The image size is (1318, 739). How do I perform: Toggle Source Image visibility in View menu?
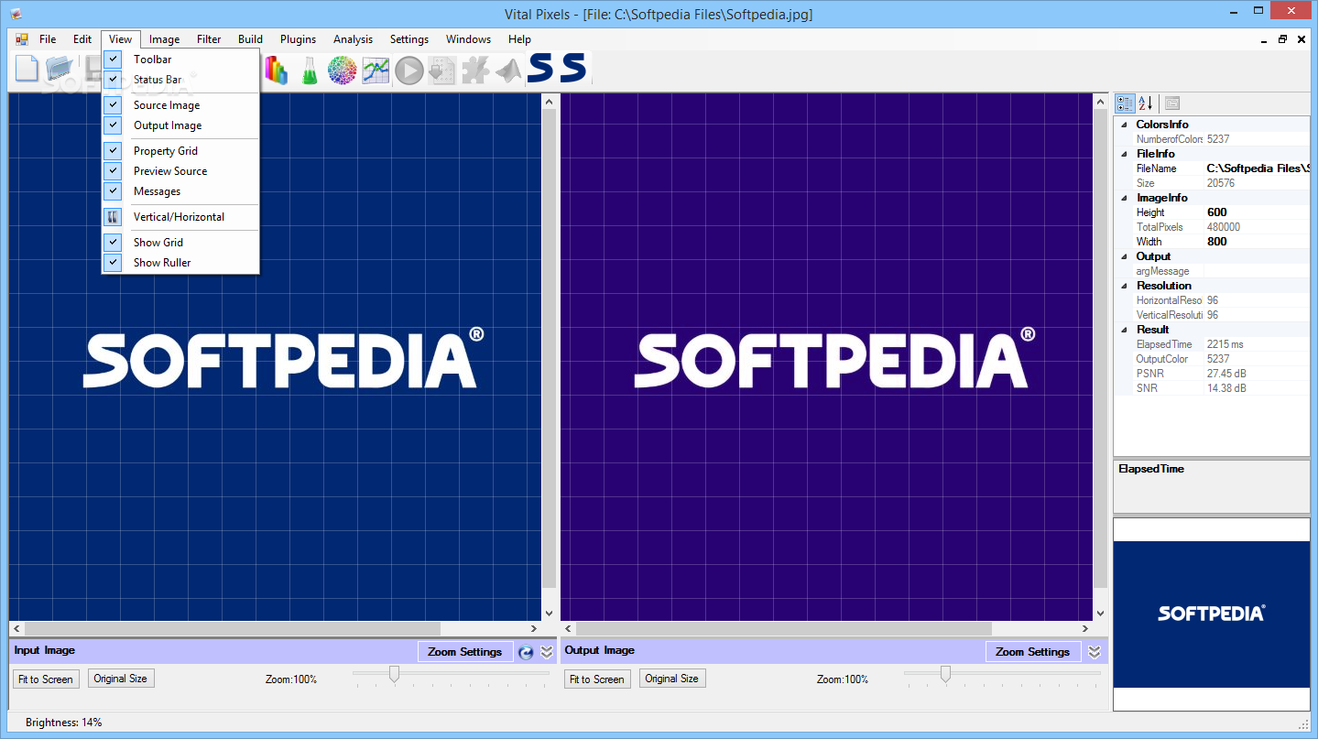coord(180,105)
